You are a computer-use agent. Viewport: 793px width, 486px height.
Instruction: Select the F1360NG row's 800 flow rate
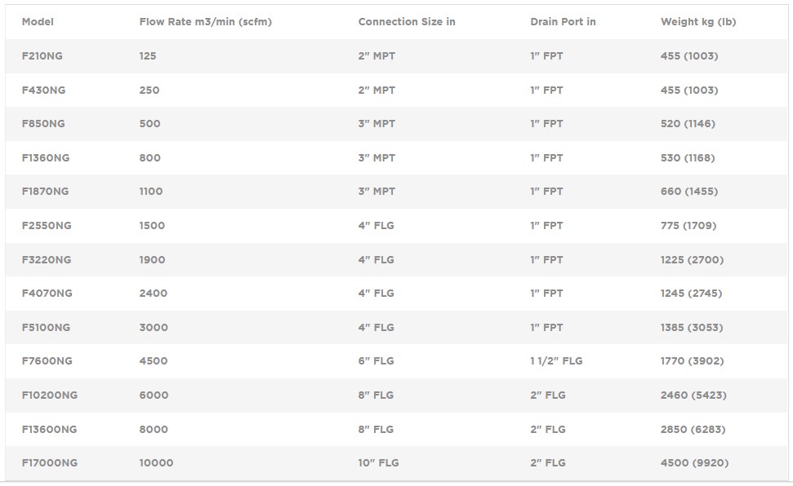click(150, 158)
